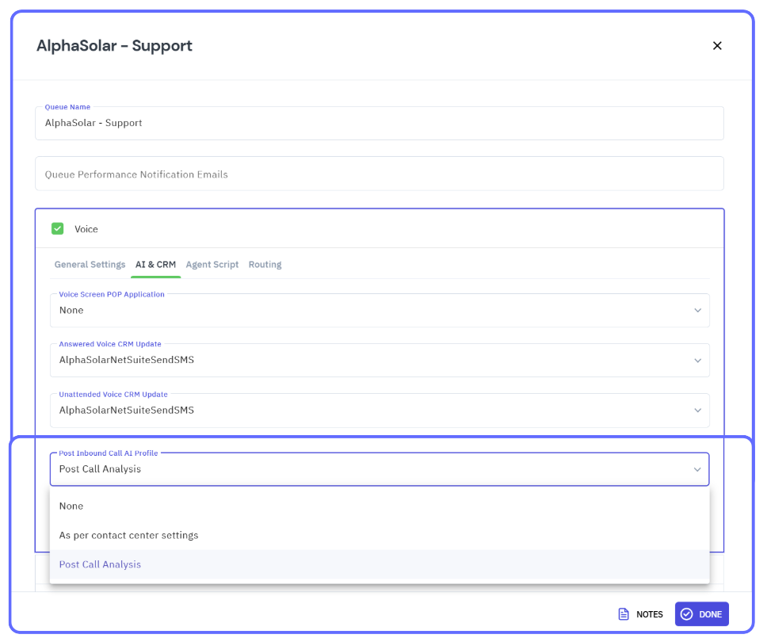Pick Post Call Analysis in the dropdown list
The image size is (767, 642).
(100, 564)
